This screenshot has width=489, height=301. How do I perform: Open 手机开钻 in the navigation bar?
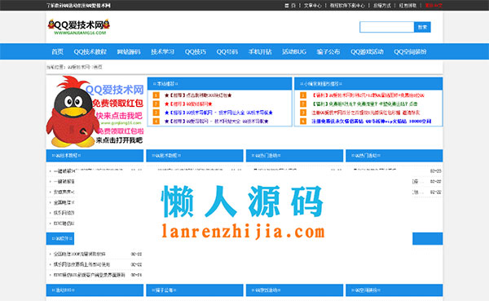pyautogui.click(x=260, y=52)
